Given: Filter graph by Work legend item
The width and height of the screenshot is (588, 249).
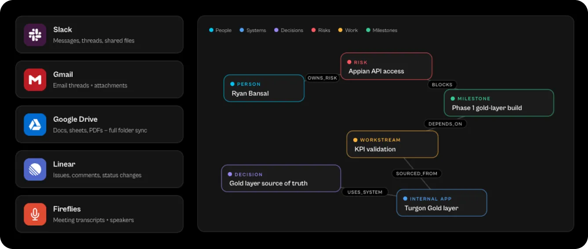Looking at the screenshot, I should click(348, 30).
